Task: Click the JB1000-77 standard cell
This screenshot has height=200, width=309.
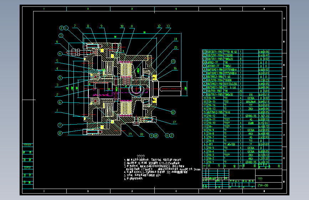Action: (213, 66)
